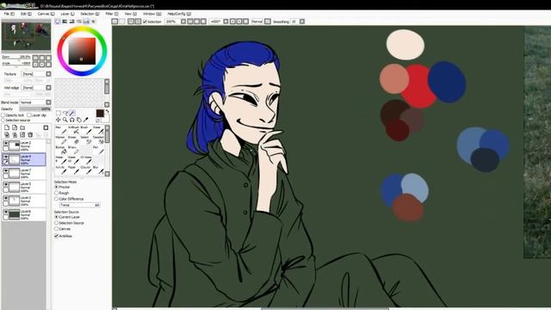Show the RGB slider panel
Viewport: 551px width, 310px height.
click(x=65, y=22)
